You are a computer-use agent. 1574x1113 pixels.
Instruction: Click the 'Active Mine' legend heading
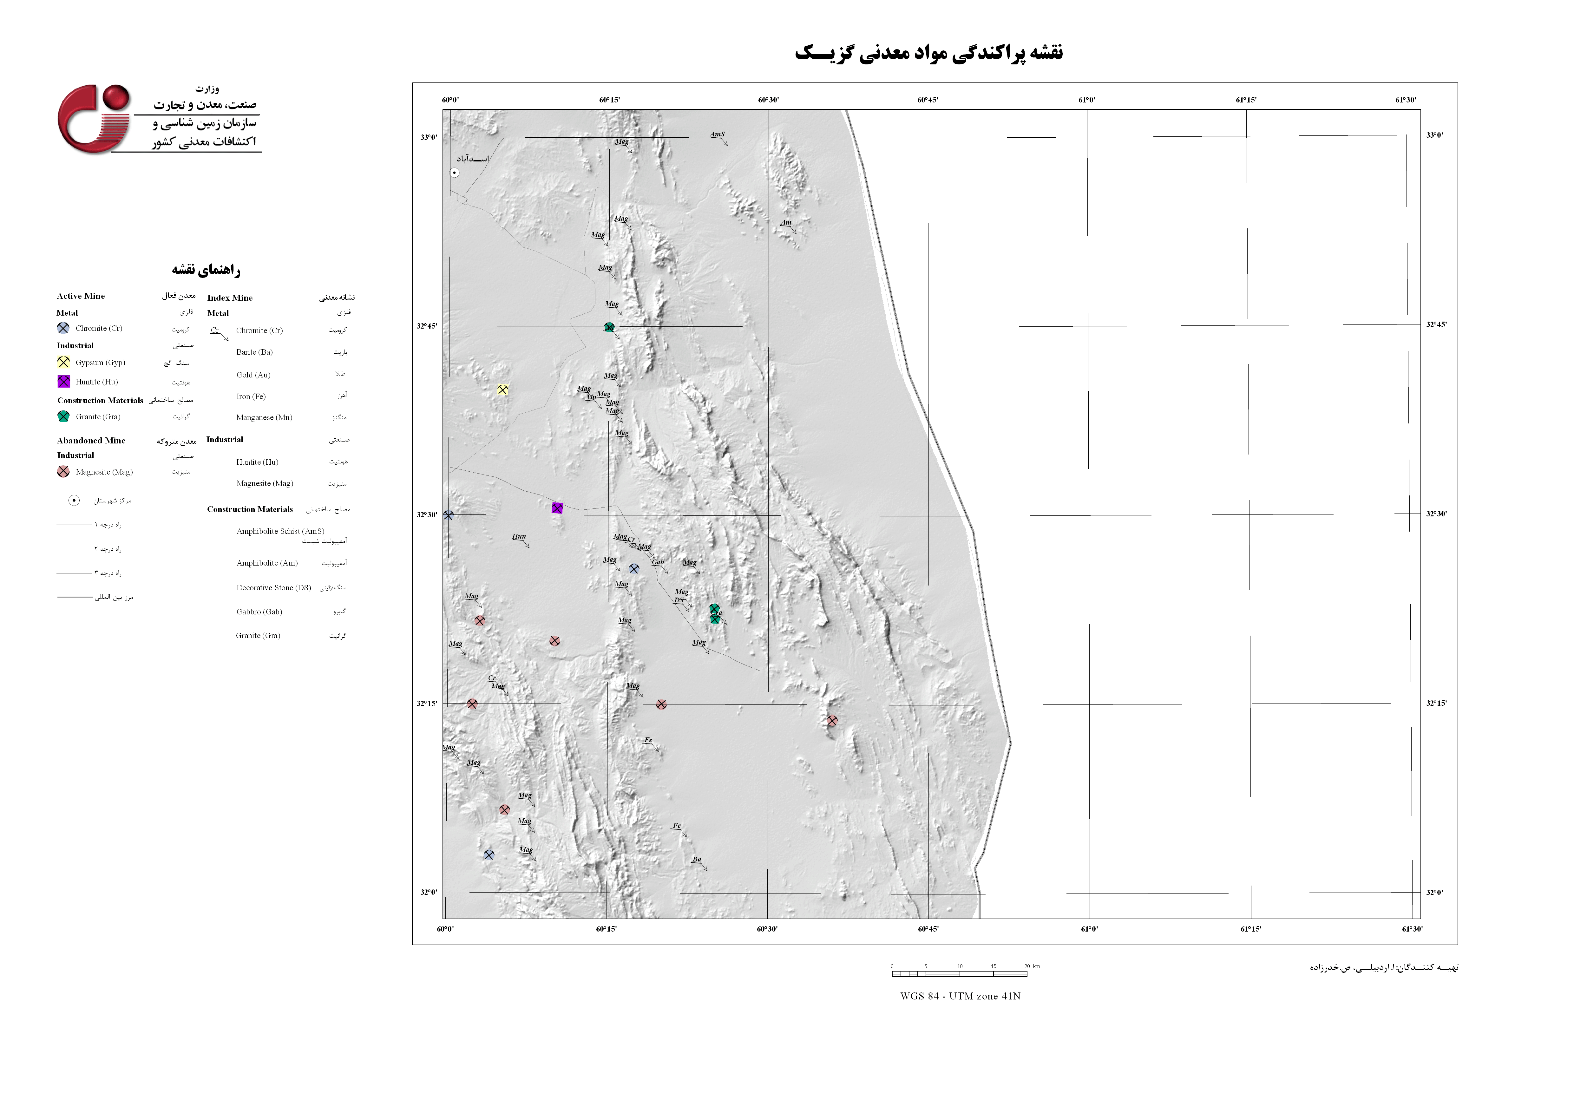(81, 296)
